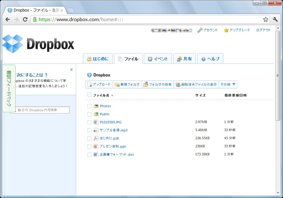The image size is (283, 198).
Task: Click the PDF file icon
Action: [x=96, y=138]
